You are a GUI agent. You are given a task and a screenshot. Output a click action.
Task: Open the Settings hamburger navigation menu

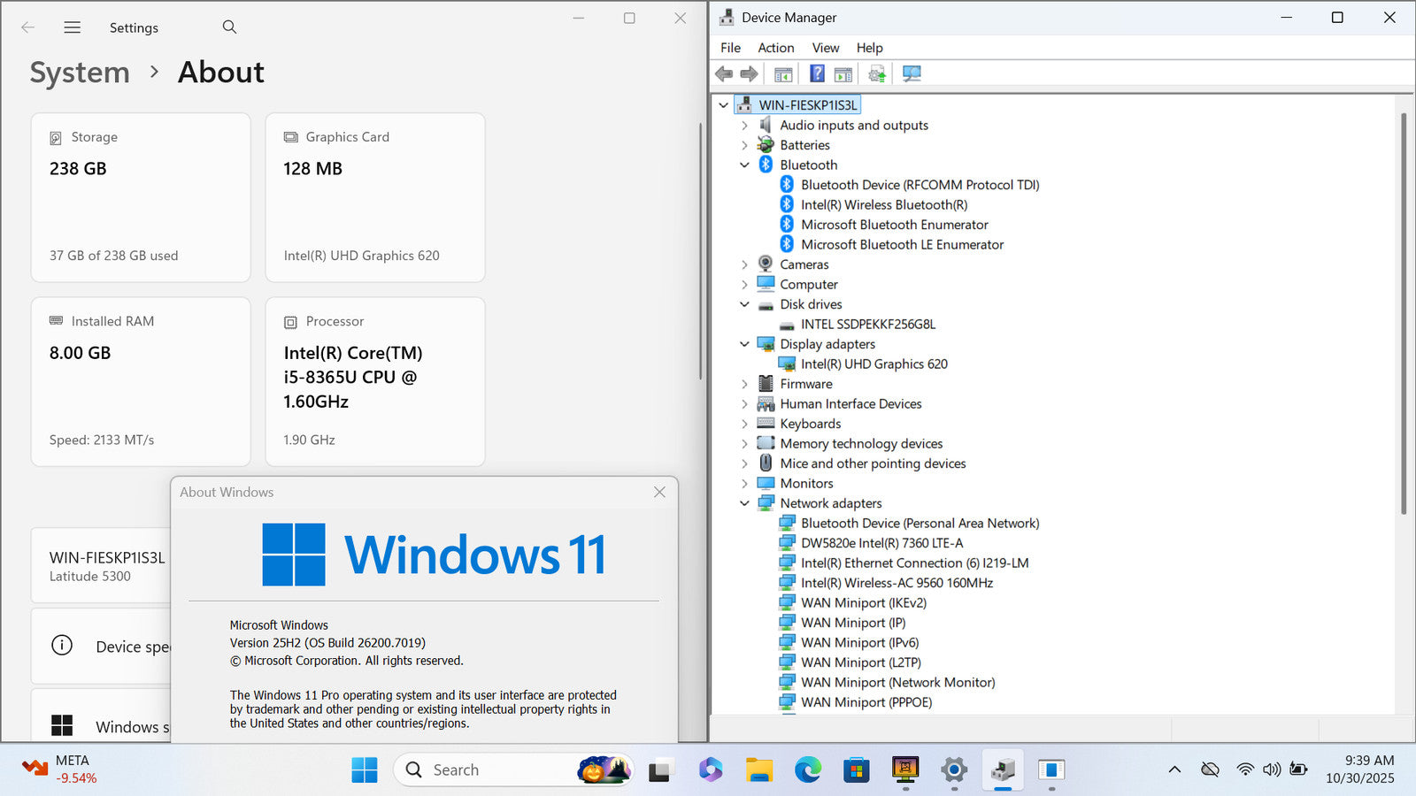(73, 27)
